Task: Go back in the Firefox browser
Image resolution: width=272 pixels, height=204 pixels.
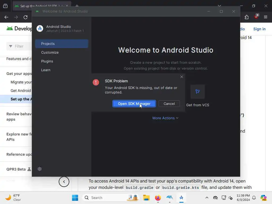Action: (x=6, y=17)
